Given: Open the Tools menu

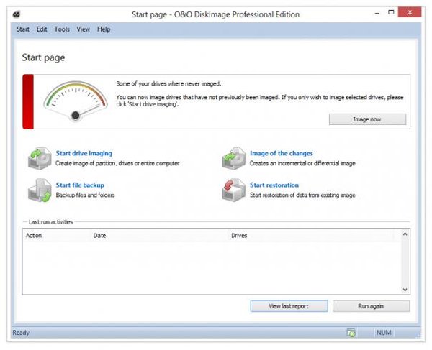Looking at the screenshot, I should coord(62,29).
